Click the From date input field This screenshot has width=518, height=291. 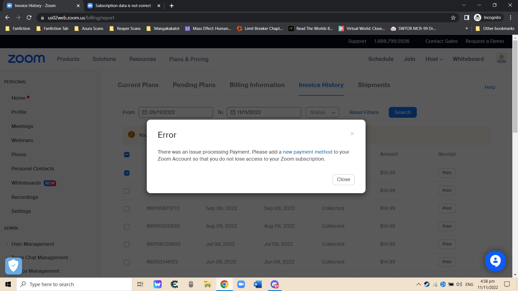[x=176, y=112]
